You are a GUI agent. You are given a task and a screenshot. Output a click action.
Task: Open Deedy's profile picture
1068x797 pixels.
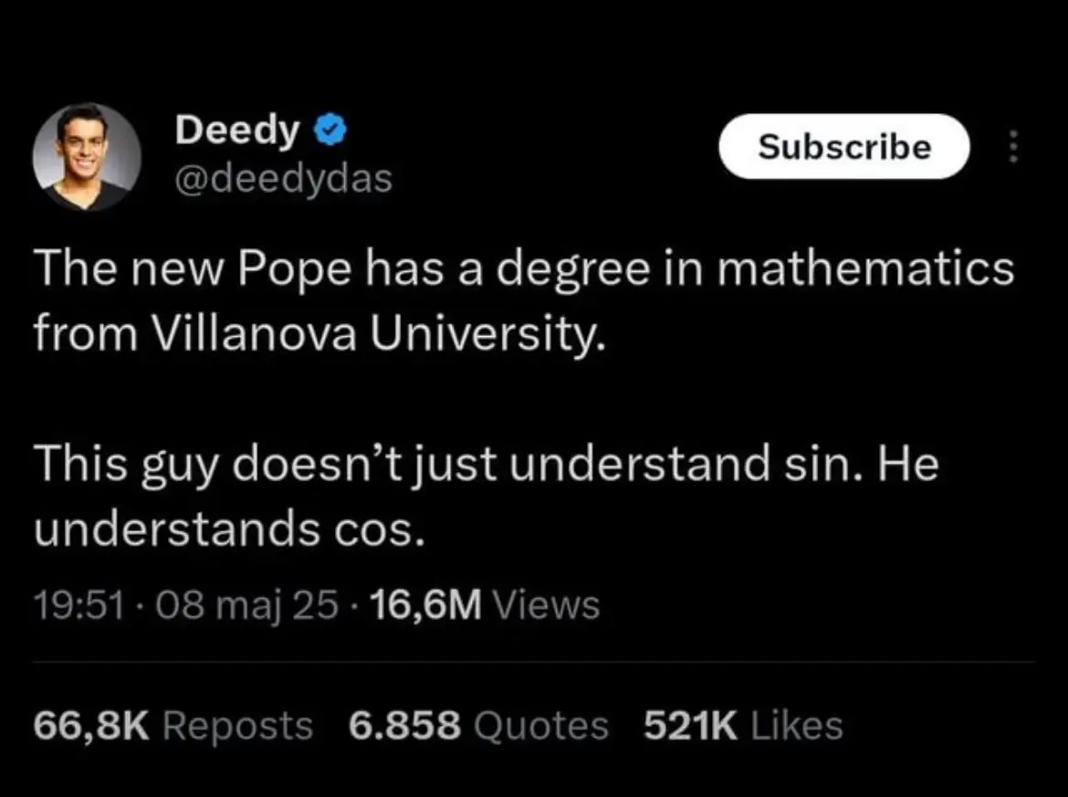[87, 156]
